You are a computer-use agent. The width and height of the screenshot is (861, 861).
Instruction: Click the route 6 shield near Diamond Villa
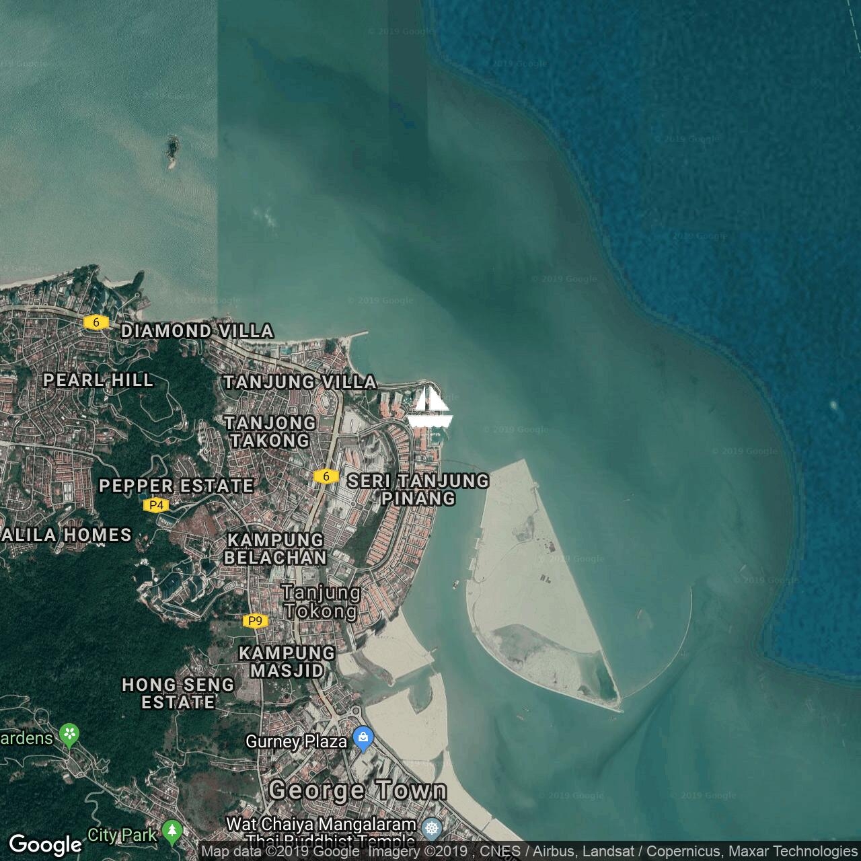coord(96,323)
